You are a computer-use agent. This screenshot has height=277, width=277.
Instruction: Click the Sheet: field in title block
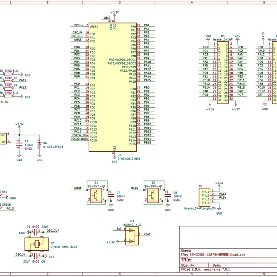pos(186,251)
